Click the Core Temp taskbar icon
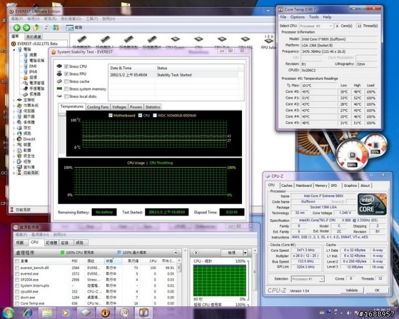Screen dimensions: 399x319 point(144,313)
